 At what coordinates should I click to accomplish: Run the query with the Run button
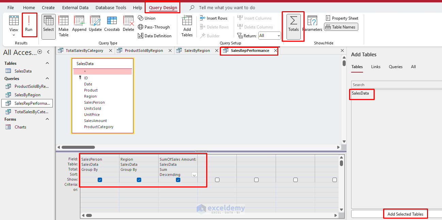point(29,24)
